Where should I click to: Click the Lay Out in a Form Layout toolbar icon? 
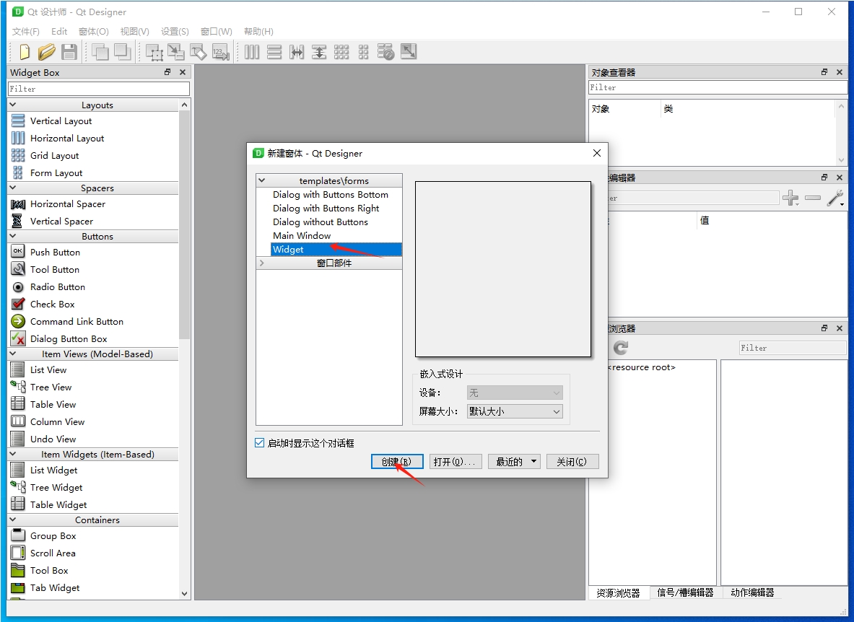[363, 52]
